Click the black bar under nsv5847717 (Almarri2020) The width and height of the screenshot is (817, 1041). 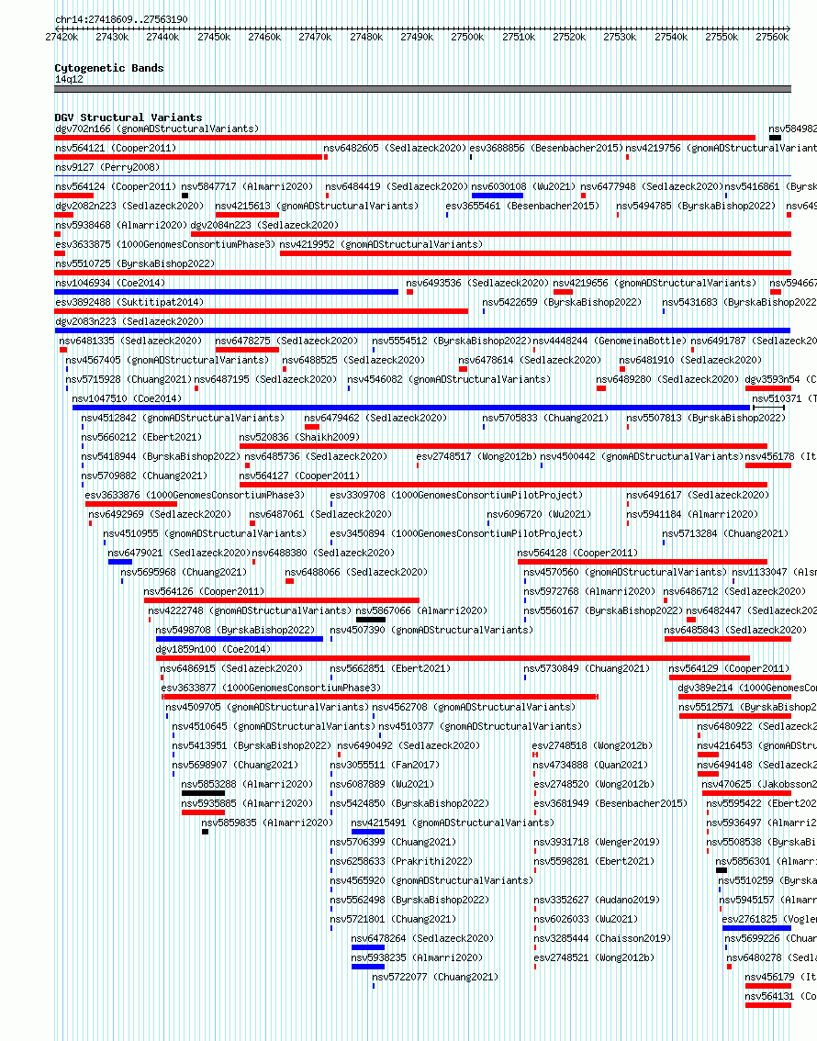(x=185, y=196)
